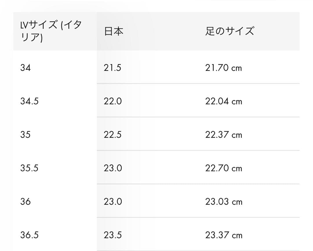Select the 日本 column header
313x251 pixels.
click(x=114, y=31)
